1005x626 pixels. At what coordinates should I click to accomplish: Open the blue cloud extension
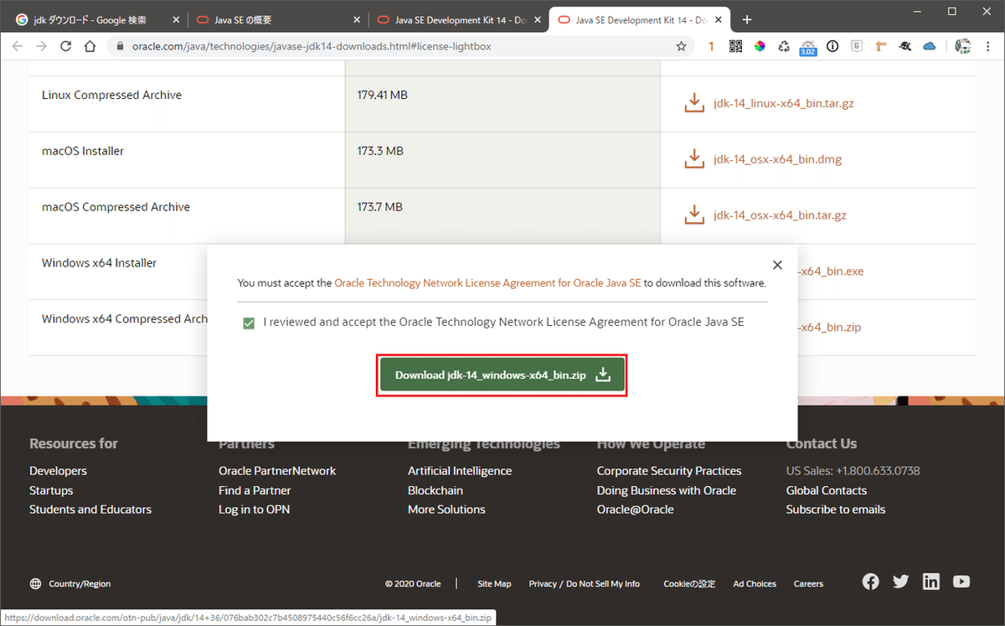point(930,47)
